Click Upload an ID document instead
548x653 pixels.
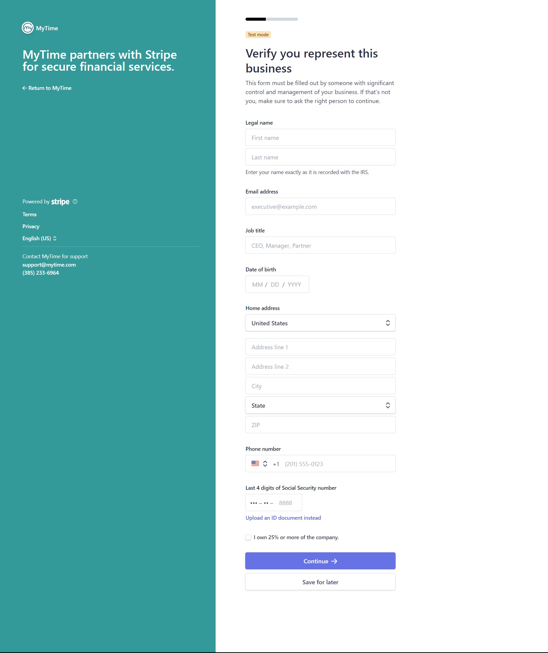coord(283,518)
